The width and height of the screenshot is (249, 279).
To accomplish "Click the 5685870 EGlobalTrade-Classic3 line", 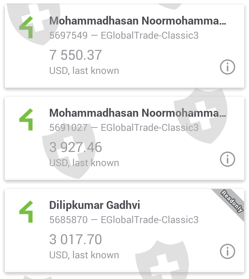I will click(x=124, y=220).
